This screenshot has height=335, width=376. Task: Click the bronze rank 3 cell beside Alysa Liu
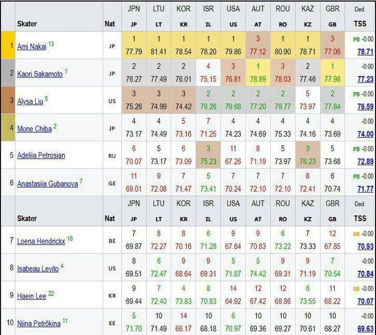click(x=7, y=100)
